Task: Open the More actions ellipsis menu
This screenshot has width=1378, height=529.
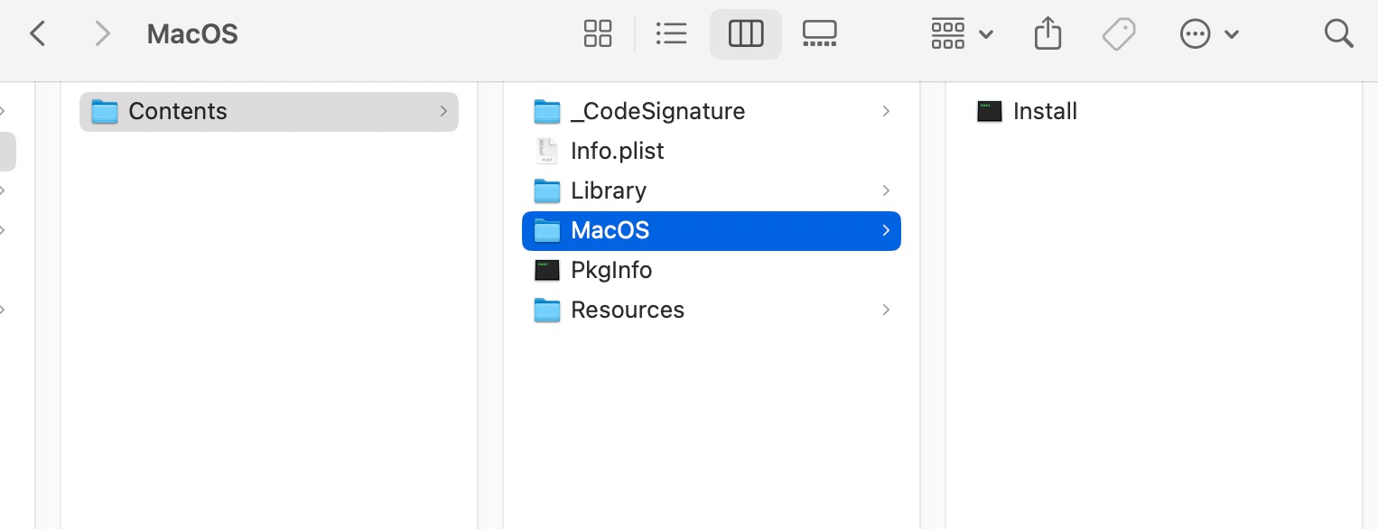Action: click(1209, 34)
